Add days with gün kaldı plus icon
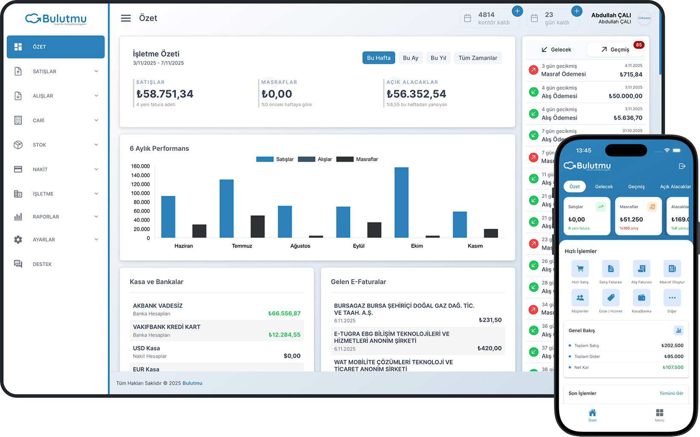Image resolution: width=700 pixels, height=437 pixels. point(576,12)
